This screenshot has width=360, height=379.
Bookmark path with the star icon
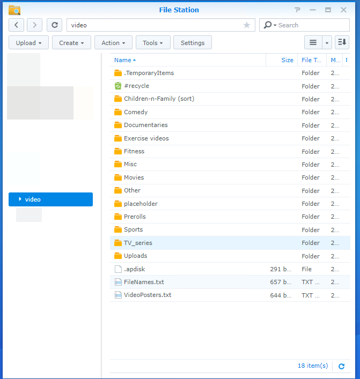tap(247, 25)
